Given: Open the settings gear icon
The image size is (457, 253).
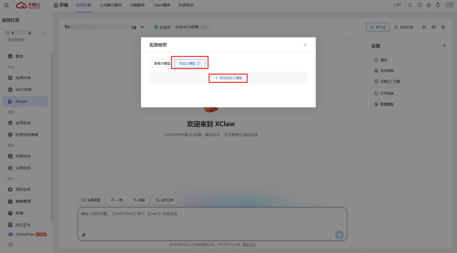Looking at the screenshot, I should [x=443, y=27].
